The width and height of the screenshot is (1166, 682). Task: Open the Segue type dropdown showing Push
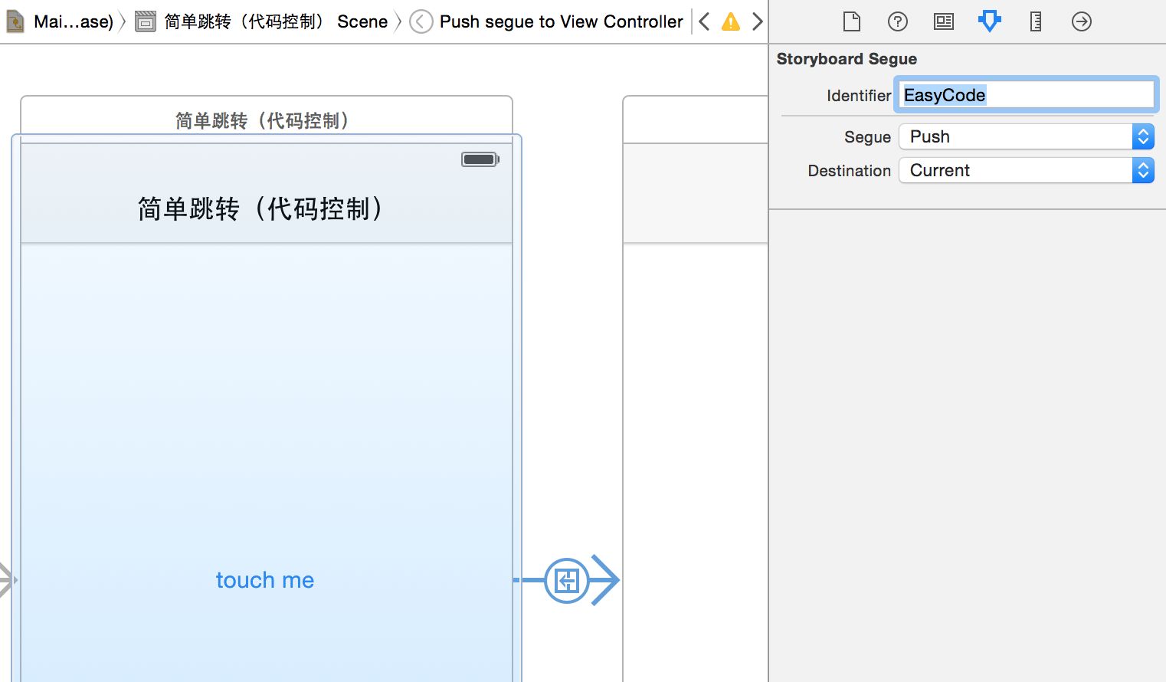point(1027,136)
